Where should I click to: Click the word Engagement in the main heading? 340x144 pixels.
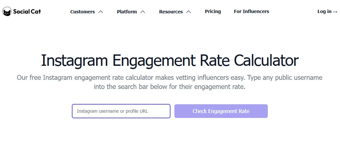(x=154, y=61)
